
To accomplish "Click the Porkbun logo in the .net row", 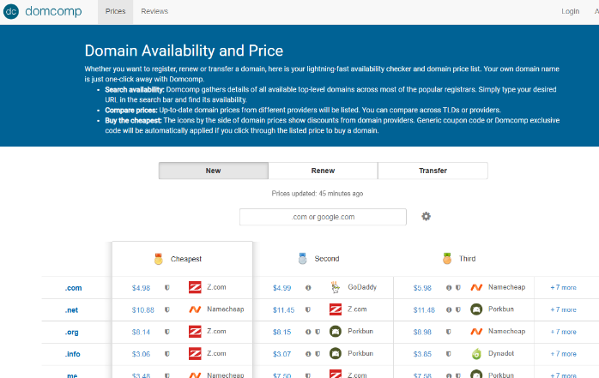I will [x=476, y=309].
